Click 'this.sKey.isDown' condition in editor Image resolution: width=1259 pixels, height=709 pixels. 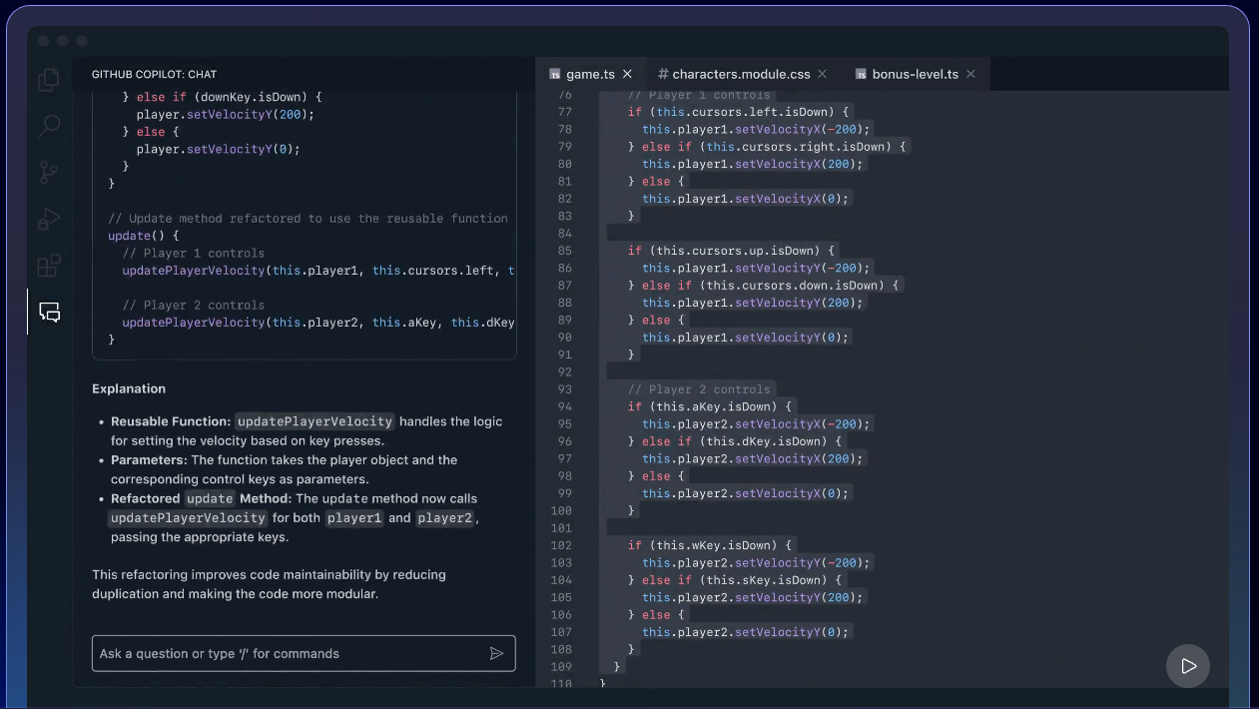pos(770,580)
